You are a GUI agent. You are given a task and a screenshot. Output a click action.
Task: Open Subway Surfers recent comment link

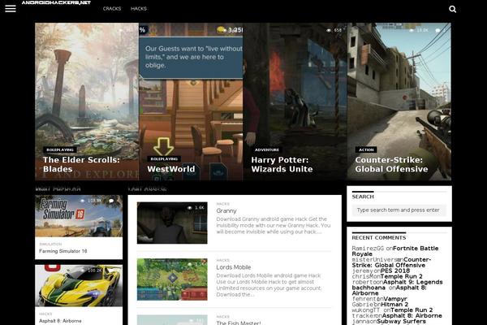click(401, 321)
